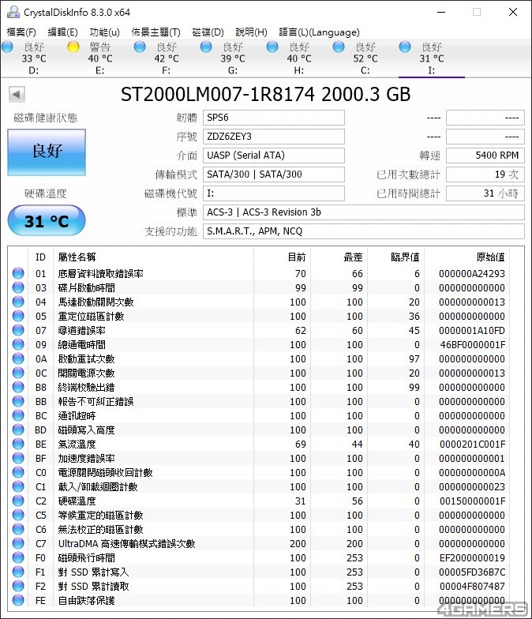
Task: Click the serial number field ZDZ6ZEY3
Action: tap(273, 137)
